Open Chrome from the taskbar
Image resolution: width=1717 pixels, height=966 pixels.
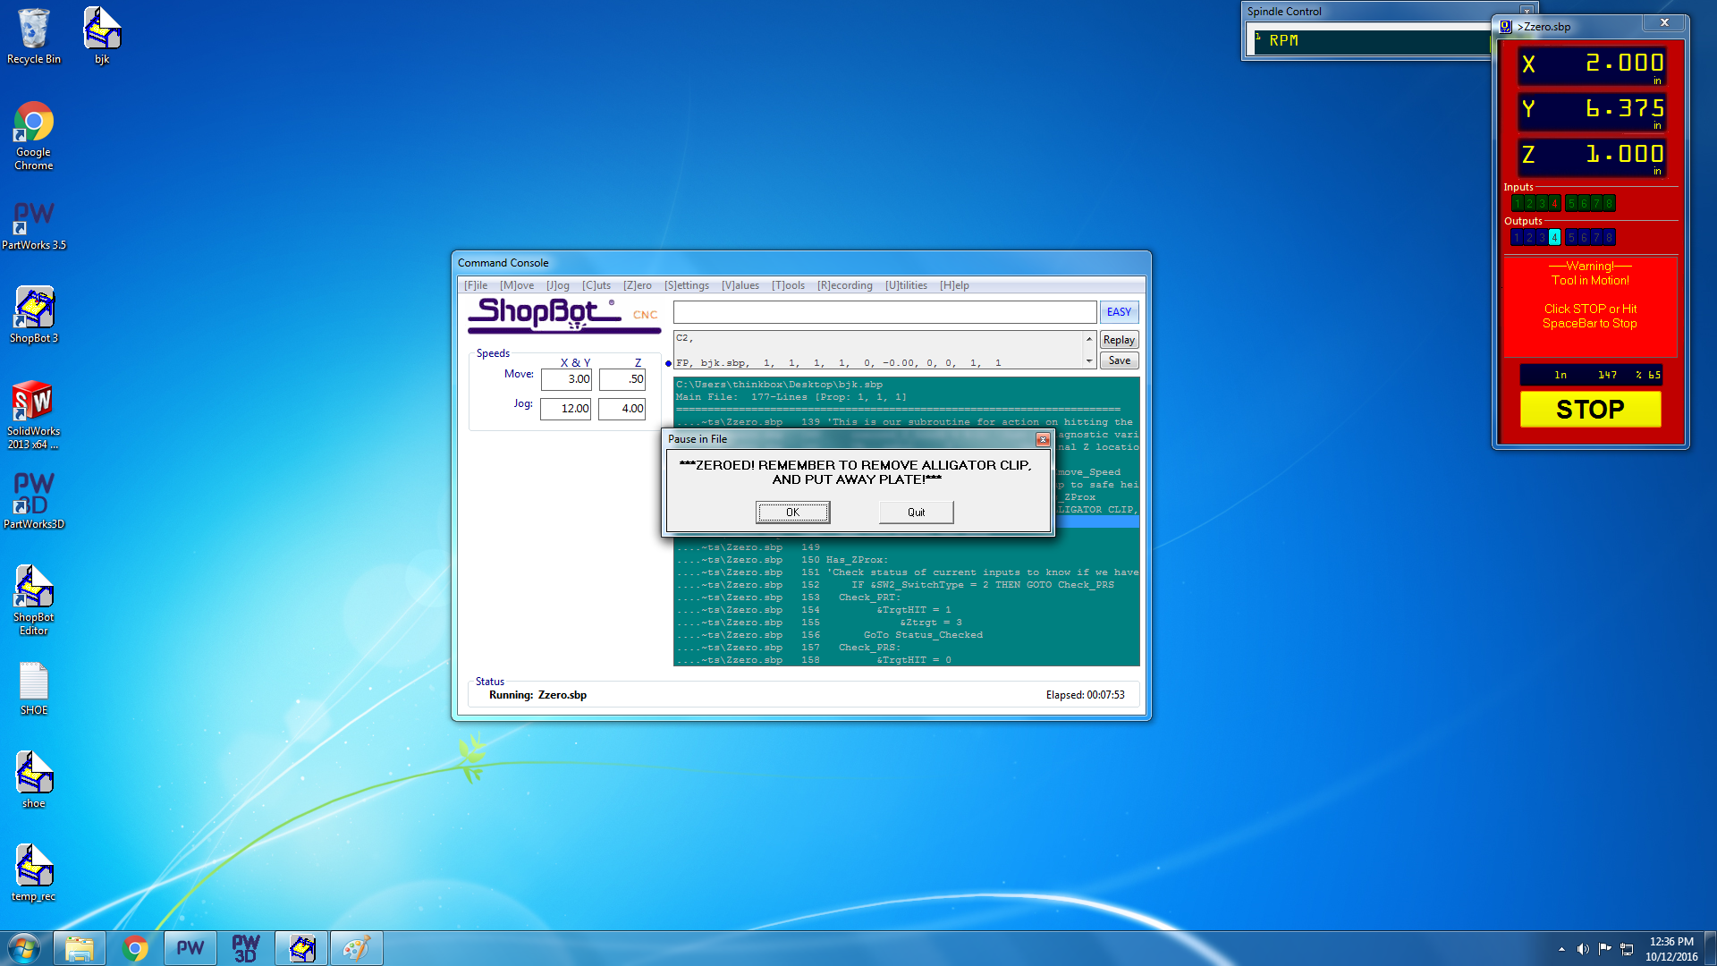[x=135, y=948]
